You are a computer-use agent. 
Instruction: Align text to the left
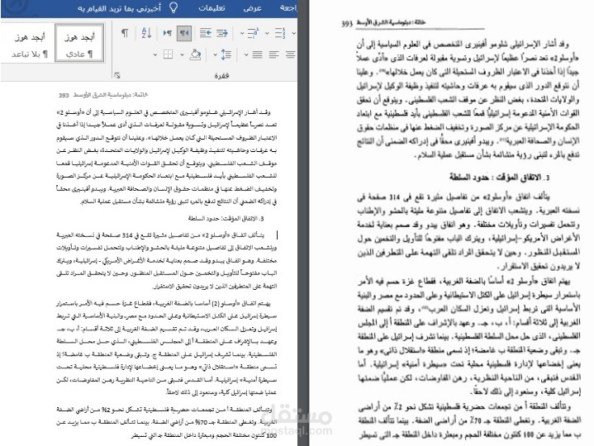(x=274, y=55)
